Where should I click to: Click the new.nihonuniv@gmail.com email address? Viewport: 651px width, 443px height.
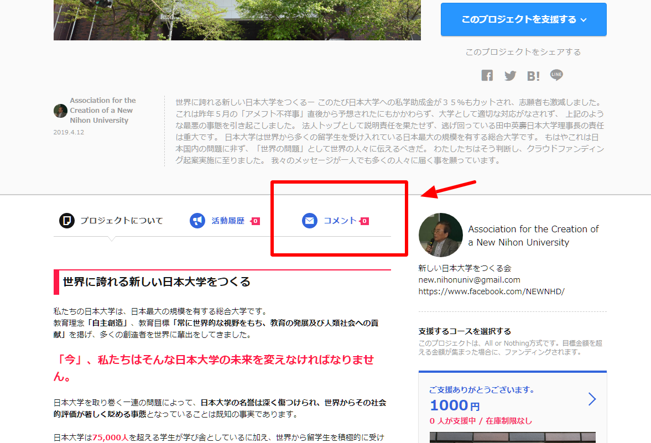[x=469, y=280]
